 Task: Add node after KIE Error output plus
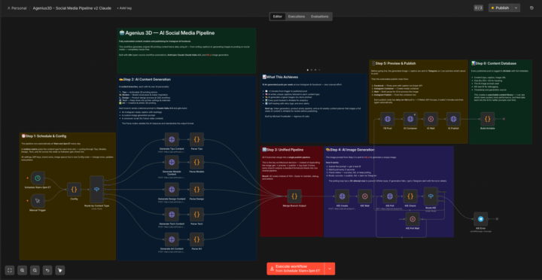coord(497,219)
